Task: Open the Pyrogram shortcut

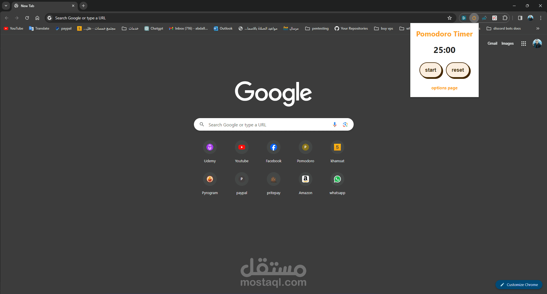Action: tap(210, 179)
